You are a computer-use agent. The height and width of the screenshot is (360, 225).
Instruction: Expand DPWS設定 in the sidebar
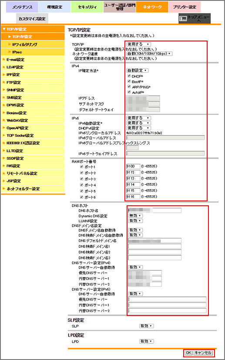tap(33, 105)
